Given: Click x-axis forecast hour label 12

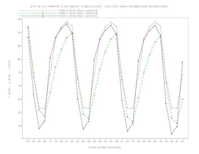Looking at the screenshot, I should 50,141.
